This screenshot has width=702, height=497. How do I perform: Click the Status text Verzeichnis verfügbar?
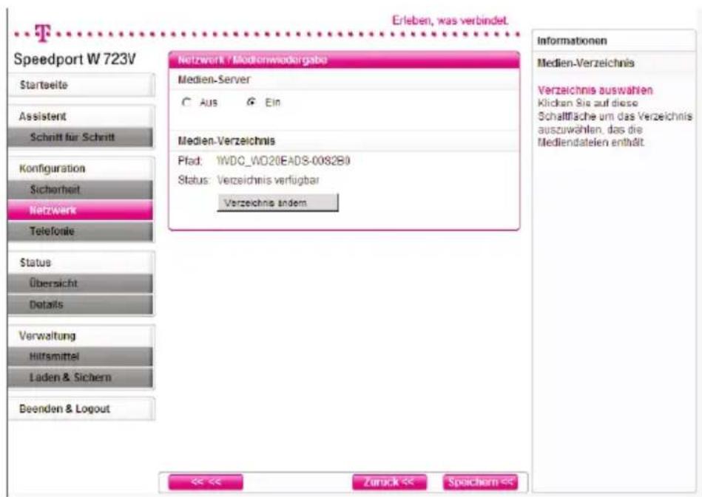[x=269, y=181]
